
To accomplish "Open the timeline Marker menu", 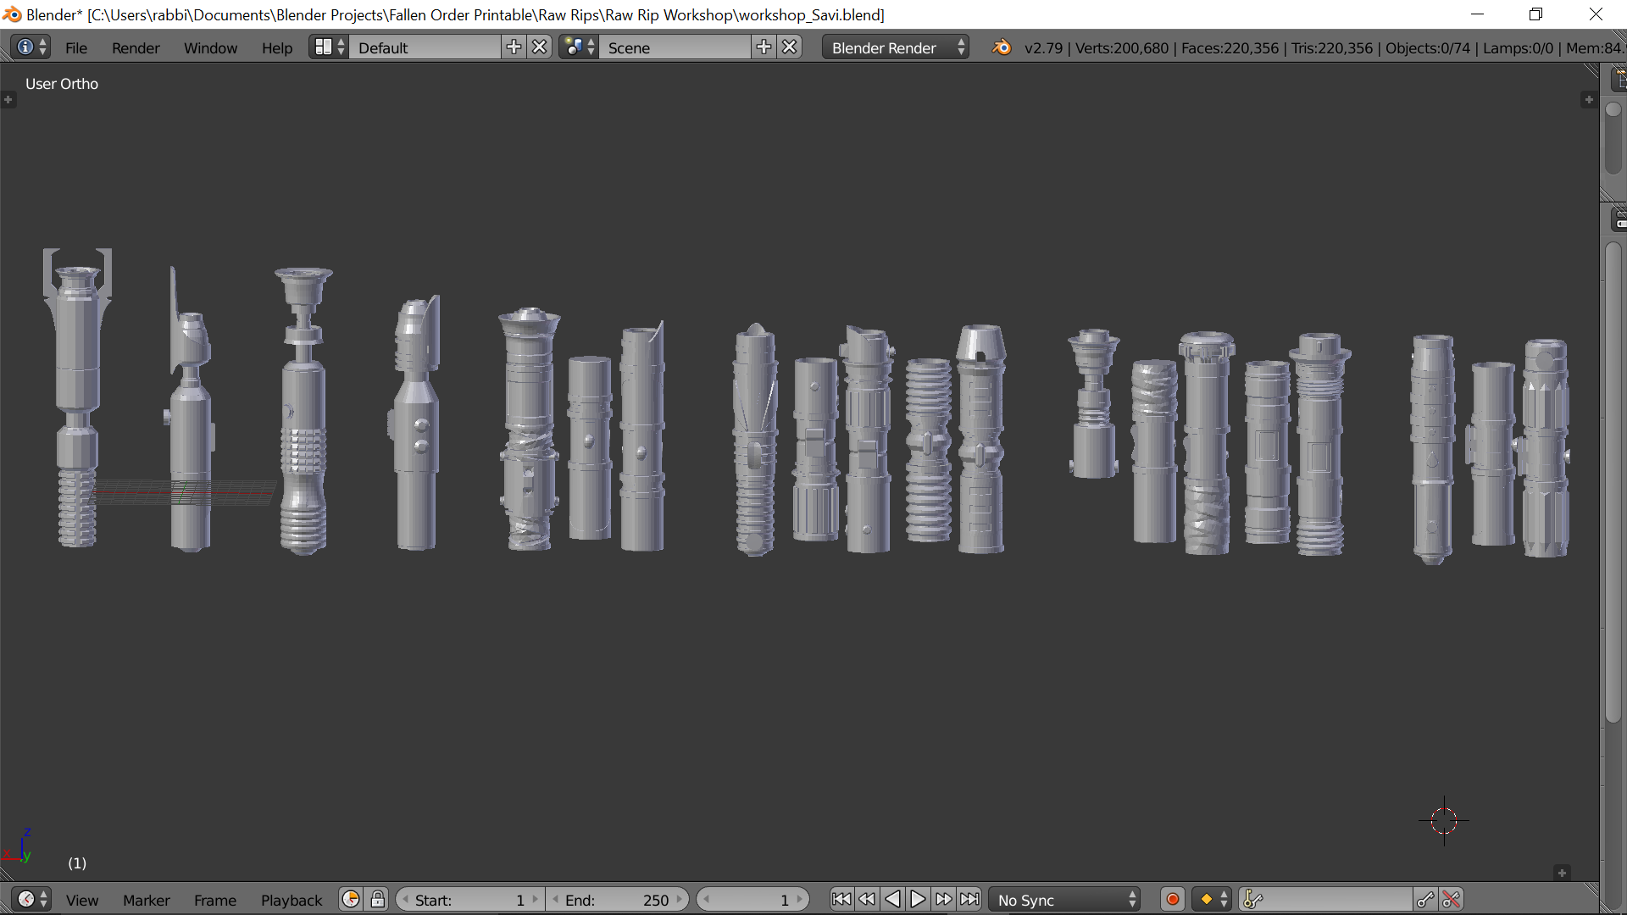I will (x=147, y=900).
